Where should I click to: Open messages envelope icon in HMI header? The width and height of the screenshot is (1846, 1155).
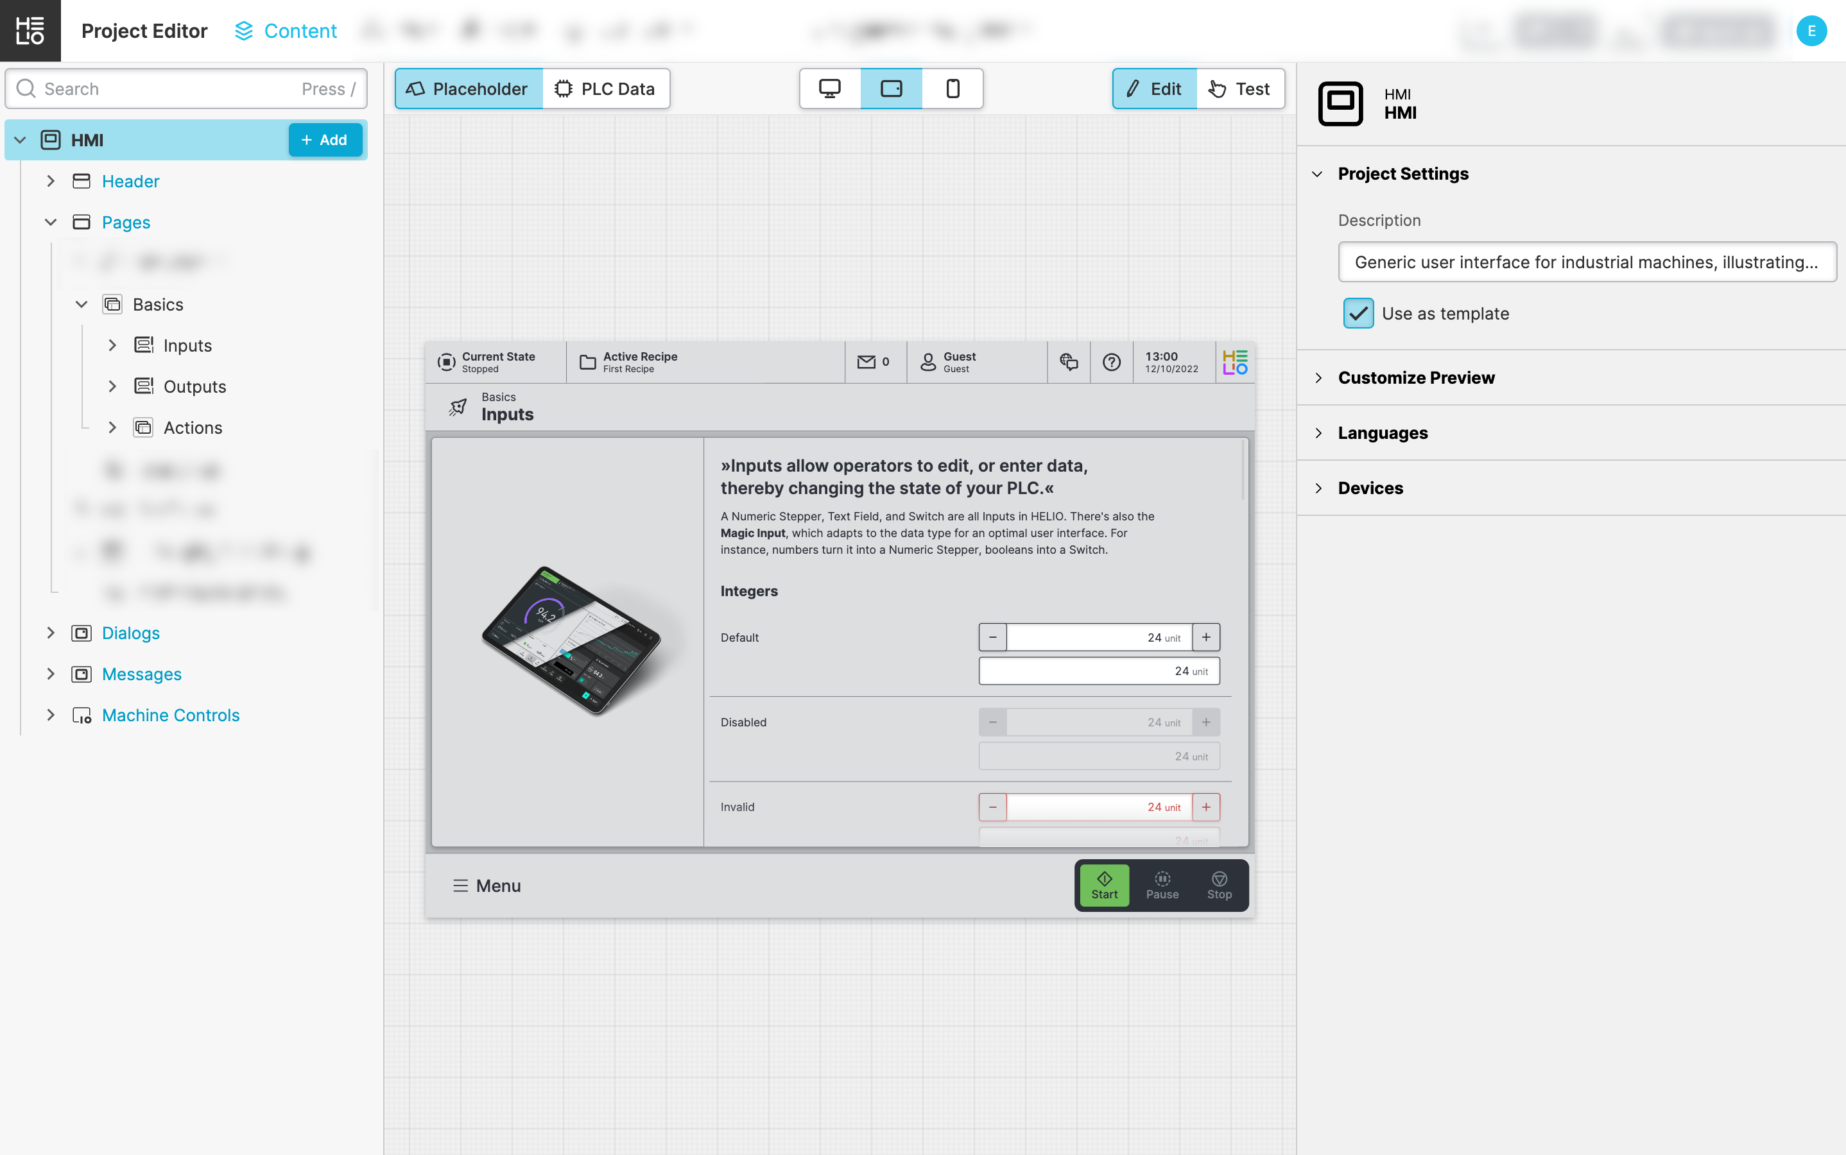[866, 362]
